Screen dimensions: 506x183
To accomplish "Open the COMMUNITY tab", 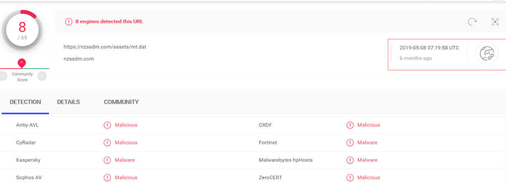I will point(121,102).
